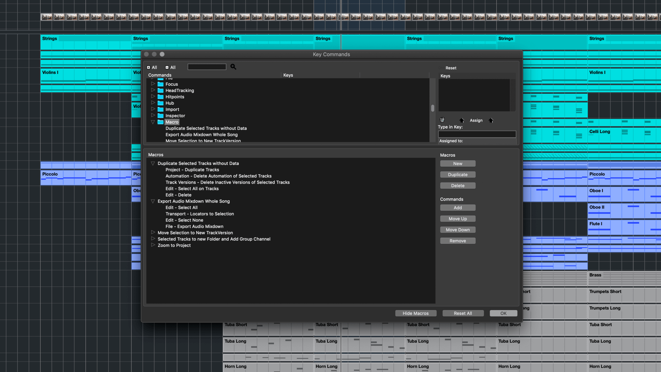Select the Oboe II clip in project window

click(624, 211)
